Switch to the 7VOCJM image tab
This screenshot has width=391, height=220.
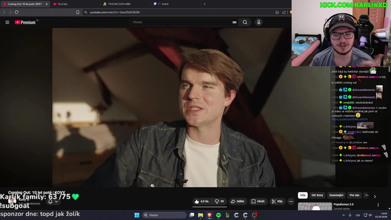pyautogui.click(x=125, y=4)
